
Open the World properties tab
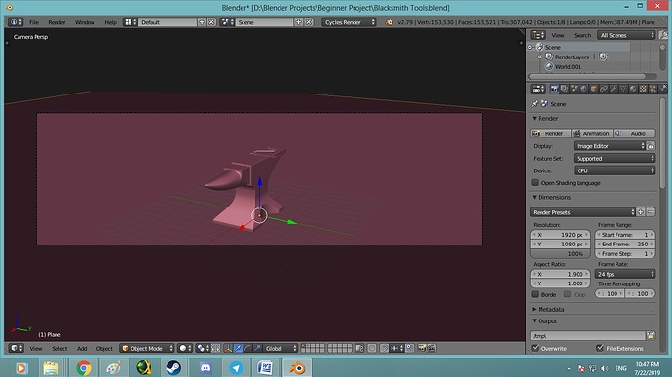(x=584, y=89)
